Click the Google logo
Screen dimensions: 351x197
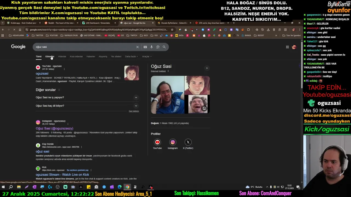18,47
